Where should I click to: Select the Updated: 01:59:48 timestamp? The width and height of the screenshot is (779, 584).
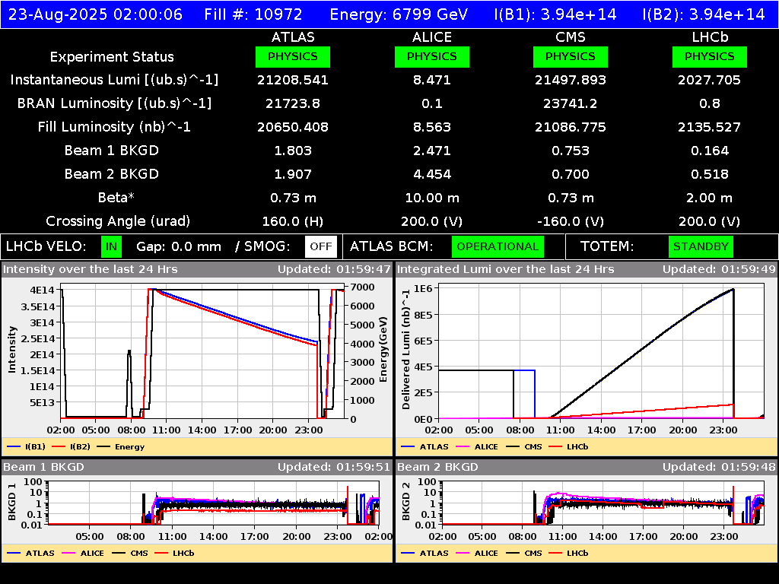[719, 467]
